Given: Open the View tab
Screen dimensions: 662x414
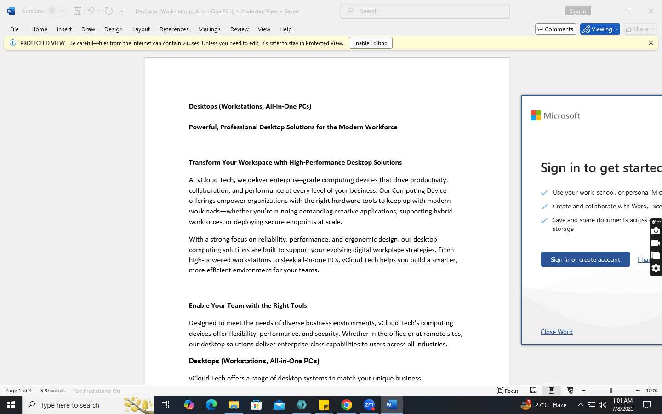Looking at the screenshot, I should (x=264, y=29).
